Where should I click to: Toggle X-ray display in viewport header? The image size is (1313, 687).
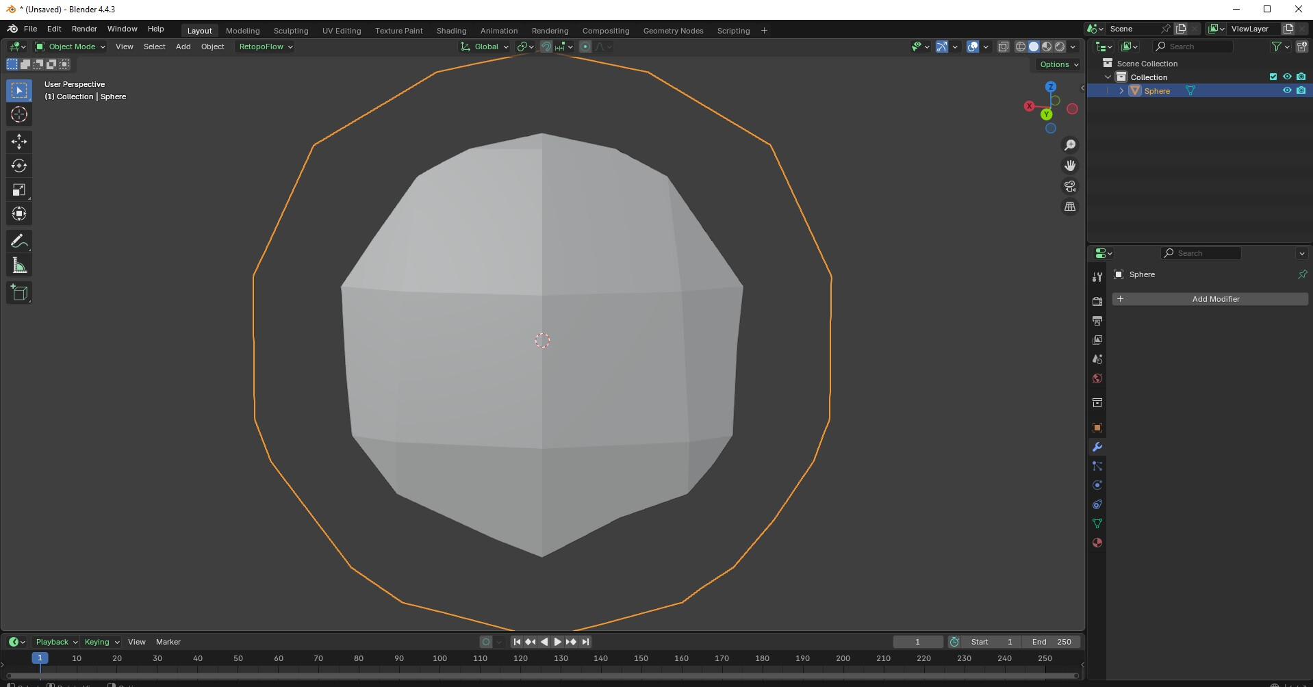tap(1003, 47)
